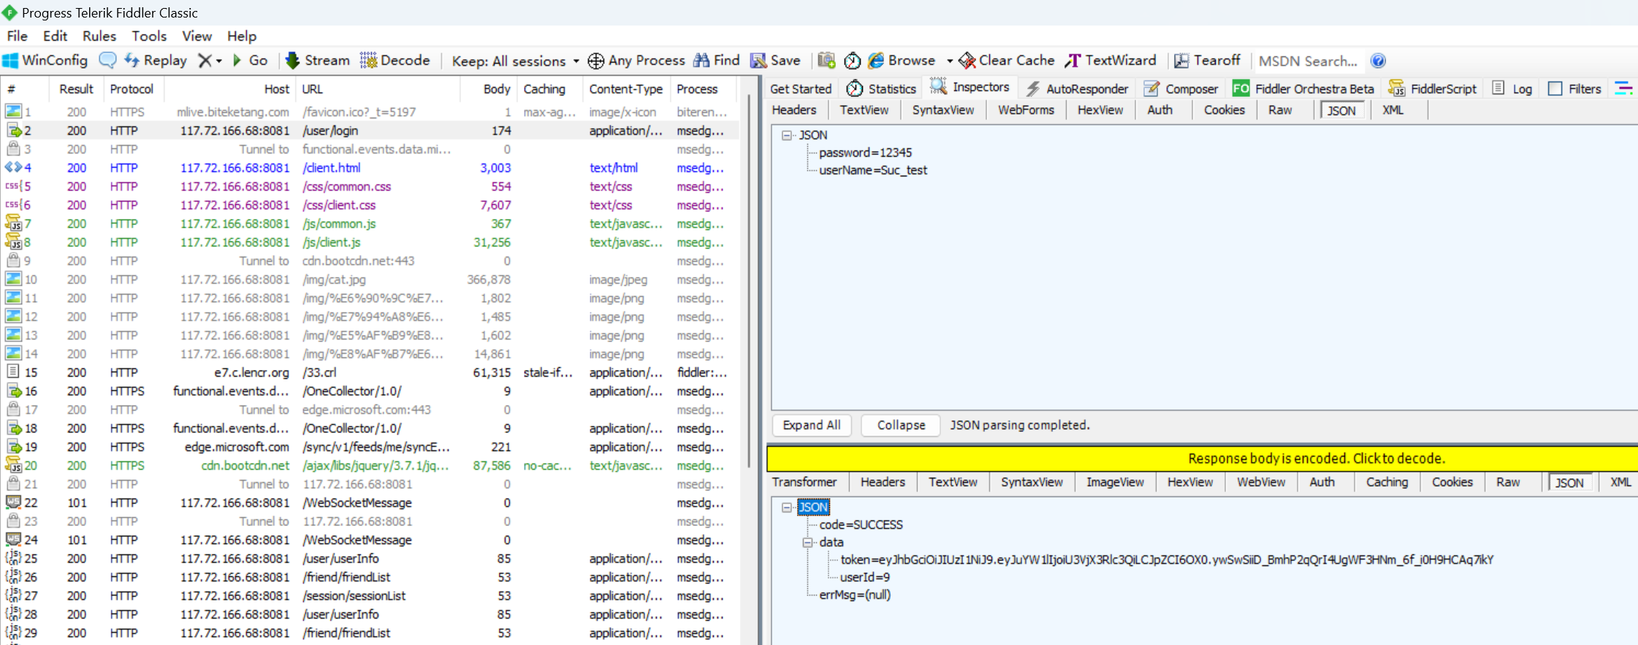Select request inspector Headers tab
The width and height of the screenshot is (1638, 645).
coord(794,110)
